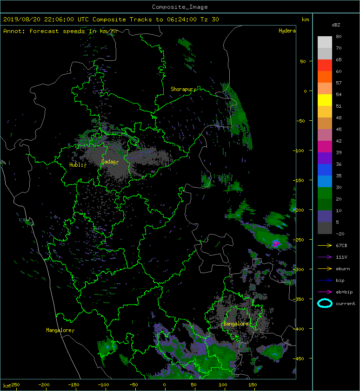Select the peach band between 57 and 54

coord(325,89)
